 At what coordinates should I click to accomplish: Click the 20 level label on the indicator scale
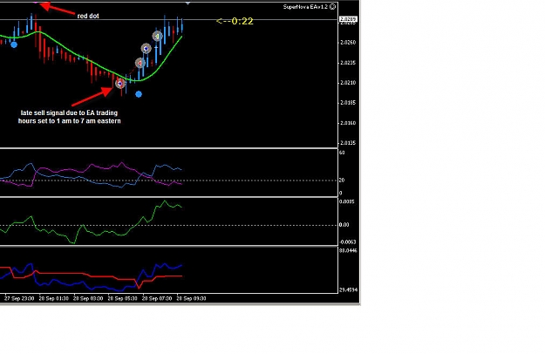342,180
